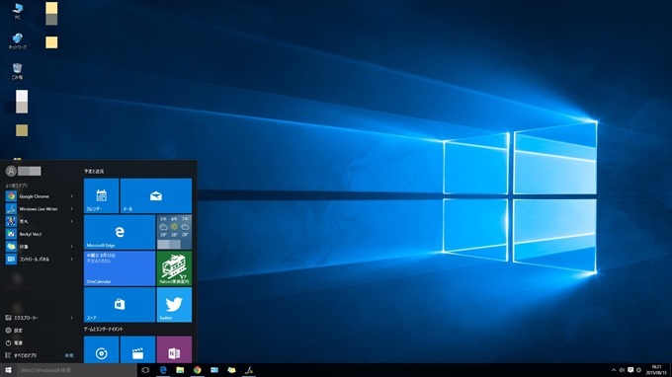This screenshot has height=377, width=672.
Task: Open File Explorer from the taskbar
Action: coord(180,370)
